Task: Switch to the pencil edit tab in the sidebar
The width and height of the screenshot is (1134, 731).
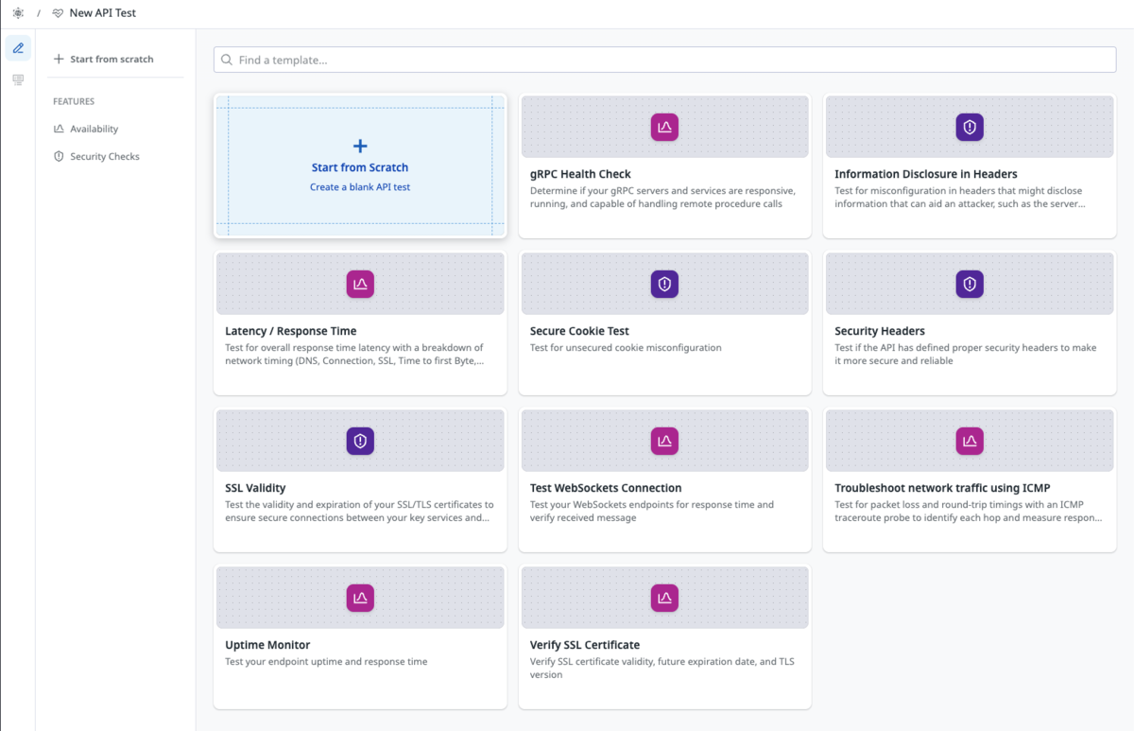Action: [18, 46]
